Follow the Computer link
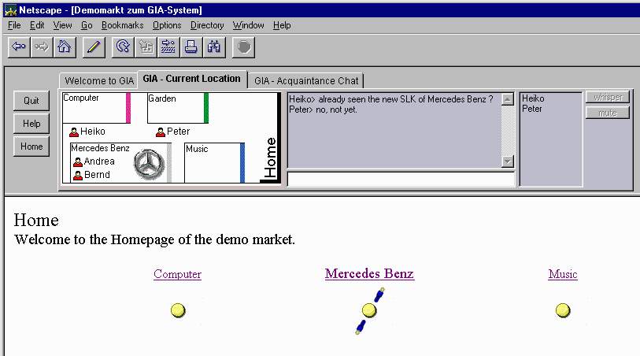The width and height of the screenshot is (640, 356). (177, 274)
